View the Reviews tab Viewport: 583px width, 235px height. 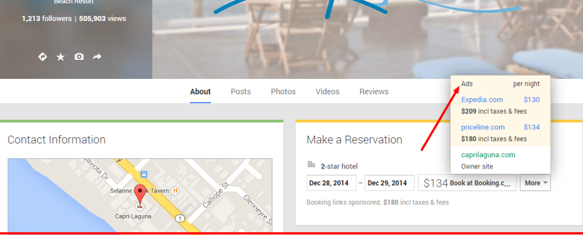click(x=373, y=91)
